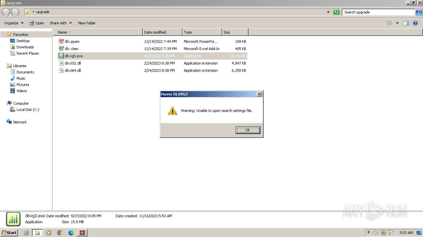
Task: Click dlxxl32.dll date 2/24/2023 8:38 PM
Action: (159, 63)
